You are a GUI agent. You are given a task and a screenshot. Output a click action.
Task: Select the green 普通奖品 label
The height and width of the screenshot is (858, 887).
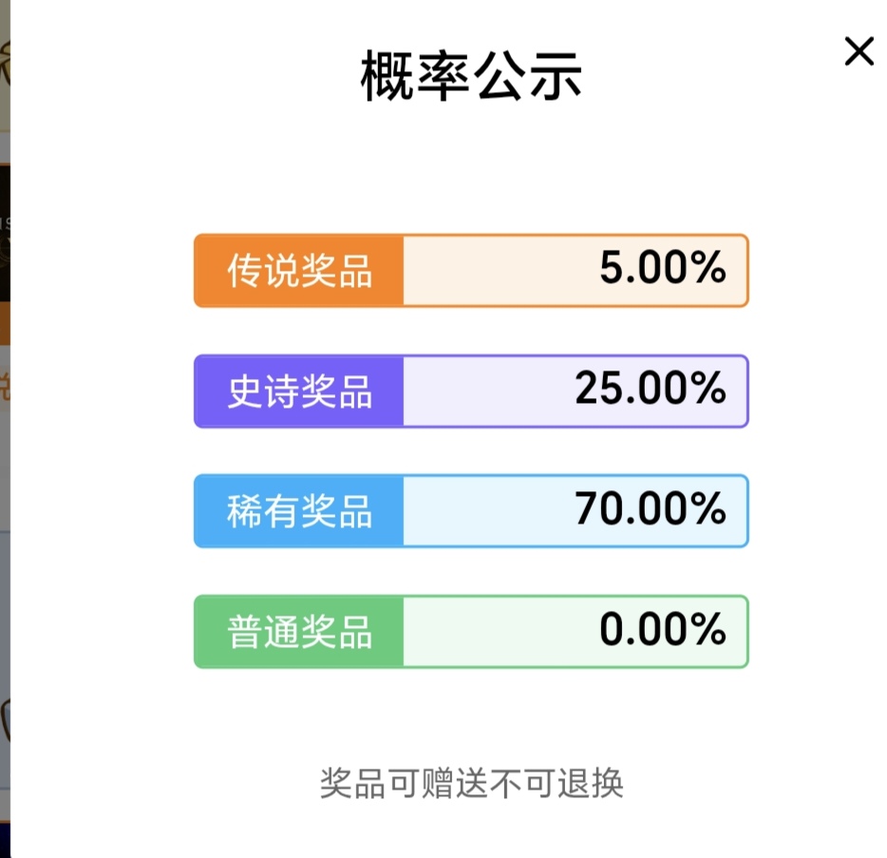coord(299,632)
